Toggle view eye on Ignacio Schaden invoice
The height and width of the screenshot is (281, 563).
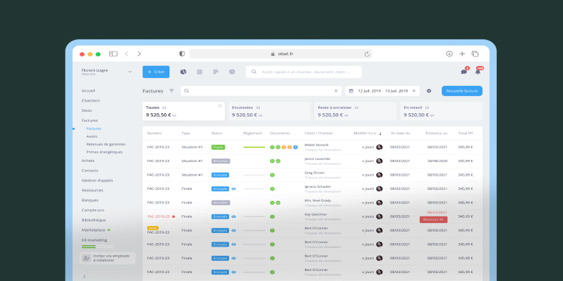pos(234,189)
